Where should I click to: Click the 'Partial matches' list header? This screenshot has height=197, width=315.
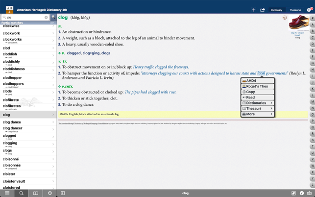point(28,23)
